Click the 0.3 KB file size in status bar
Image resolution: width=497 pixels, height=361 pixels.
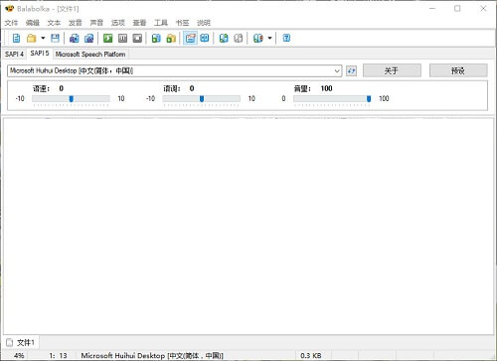(x=311, y=356)
